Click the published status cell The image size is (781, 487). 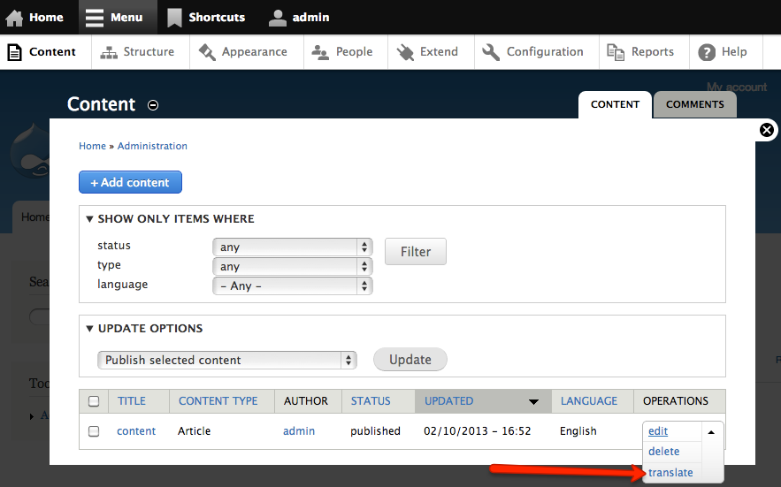375,431
